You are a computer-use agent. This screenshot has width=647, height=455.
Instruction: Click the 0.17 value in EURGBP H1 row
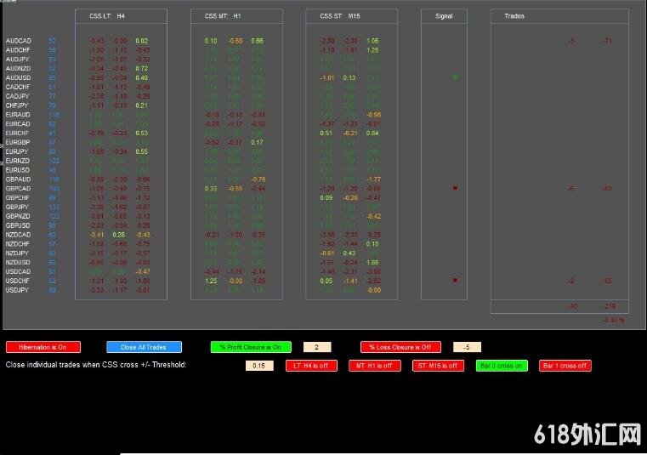click(257, 142)
